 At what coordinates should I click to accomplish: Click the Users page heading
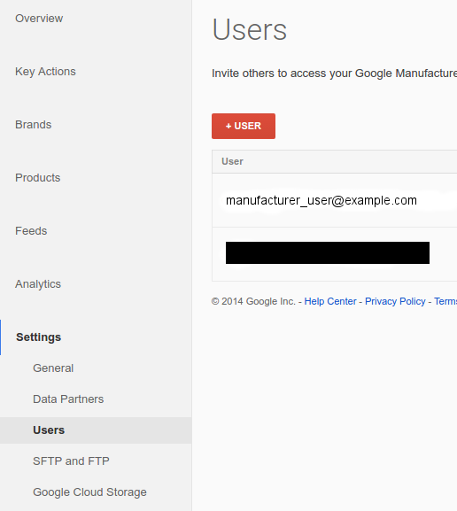click(x=250, y=29)
